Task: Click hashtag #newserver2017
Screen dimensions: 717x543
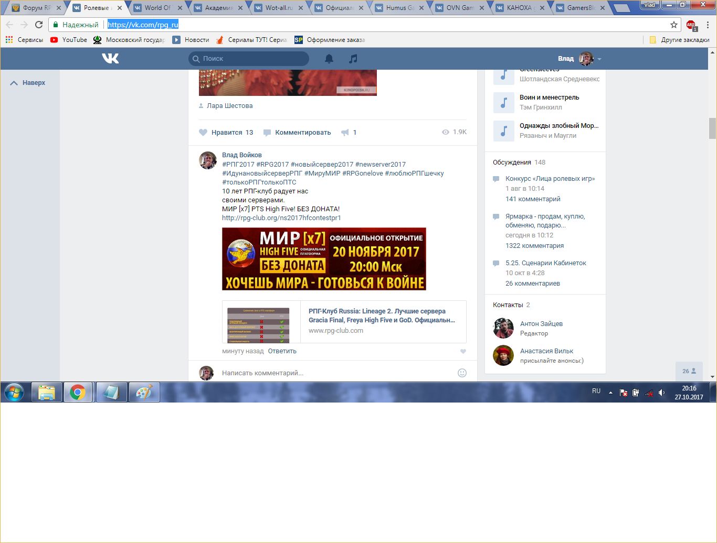Action: click(x=381, y=165)
